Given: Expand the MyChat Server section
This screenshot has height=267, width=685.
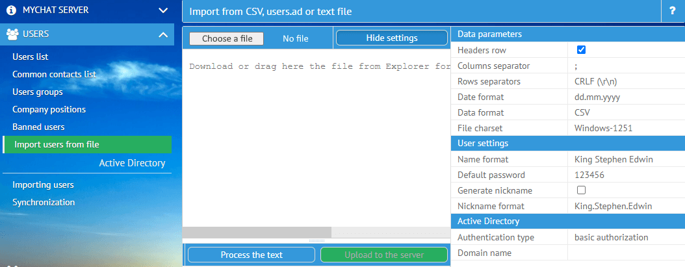Looking at the screenshot, I should point(162,10).
